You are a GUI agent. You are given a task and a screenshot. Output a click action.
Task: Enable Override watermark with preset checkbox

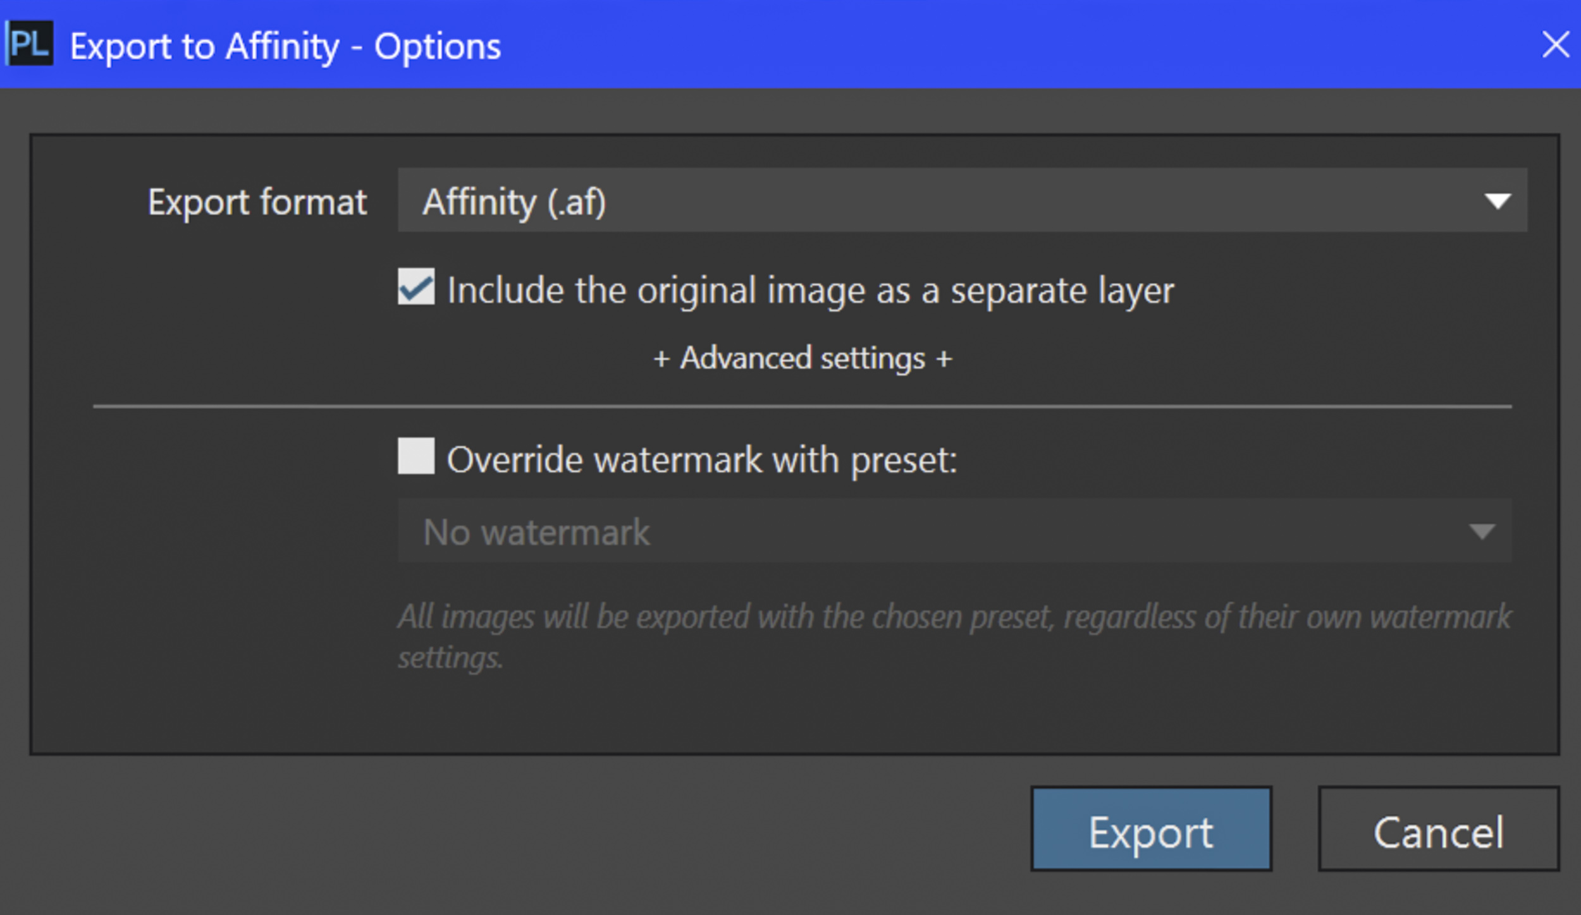416,456
